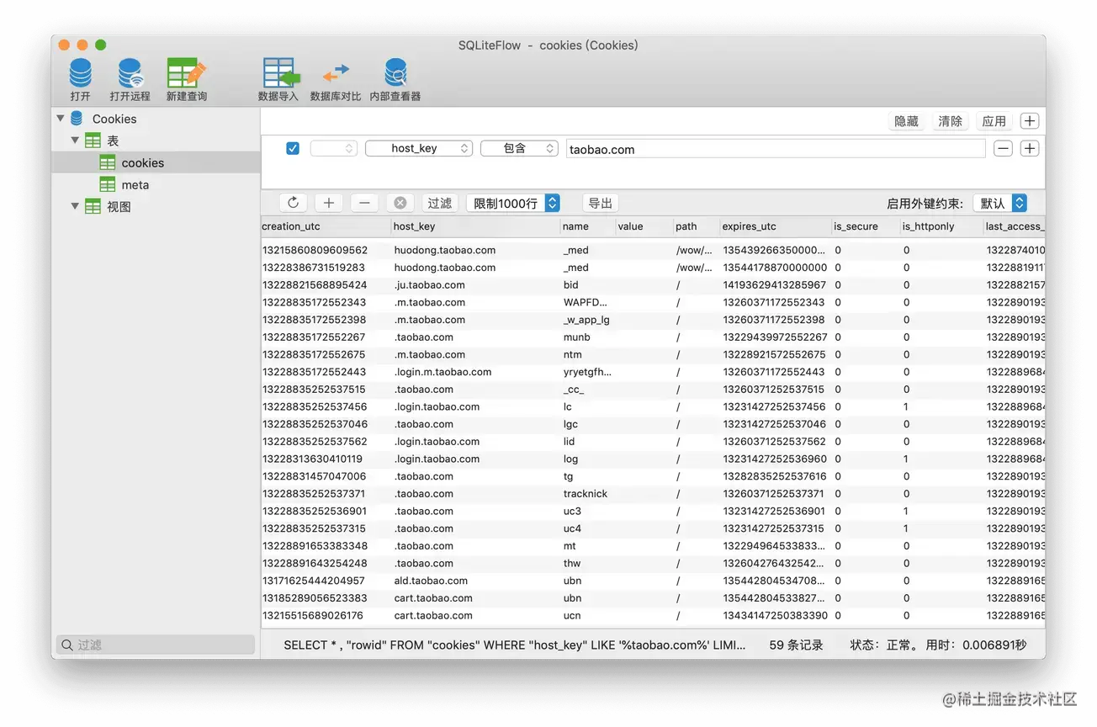Viewport: 1097px width, 727px height.
Task: Sort by expires_utc column header
Action: click(775, 226)
